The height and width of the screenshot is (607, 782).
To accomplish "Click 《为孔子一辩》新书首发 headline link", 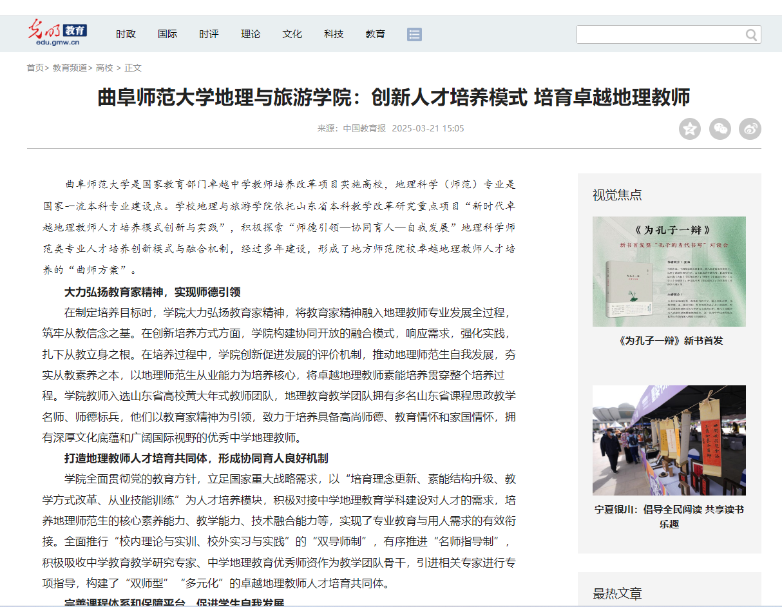I will point(669,340).
